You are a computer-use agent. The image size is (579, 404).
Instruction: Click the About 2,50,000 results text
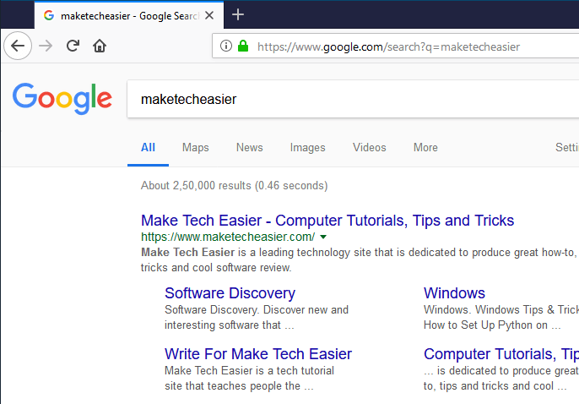234,186
